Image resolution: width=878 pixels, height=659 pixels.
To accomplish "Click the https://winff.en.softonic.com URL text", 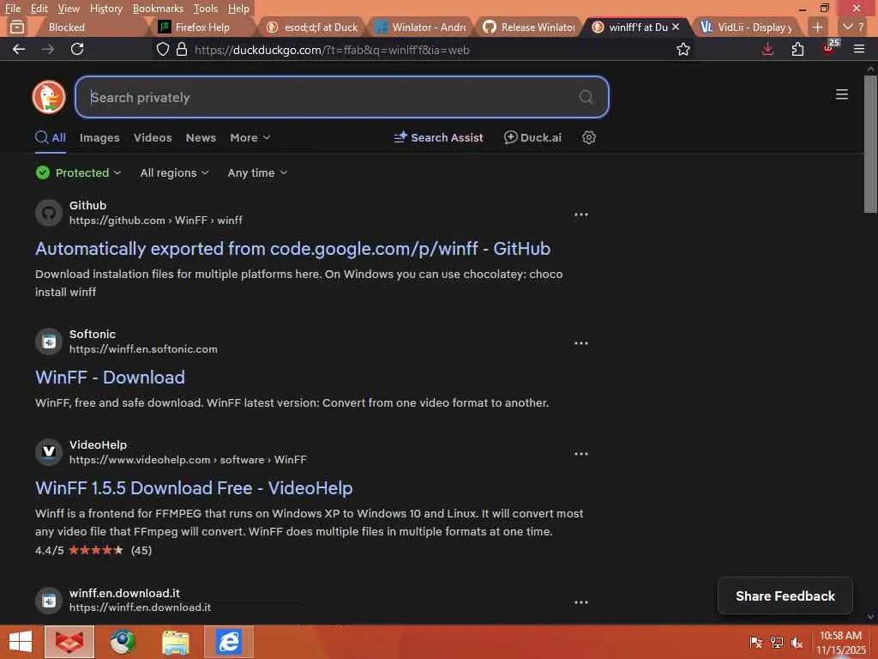I will point(143,349).
